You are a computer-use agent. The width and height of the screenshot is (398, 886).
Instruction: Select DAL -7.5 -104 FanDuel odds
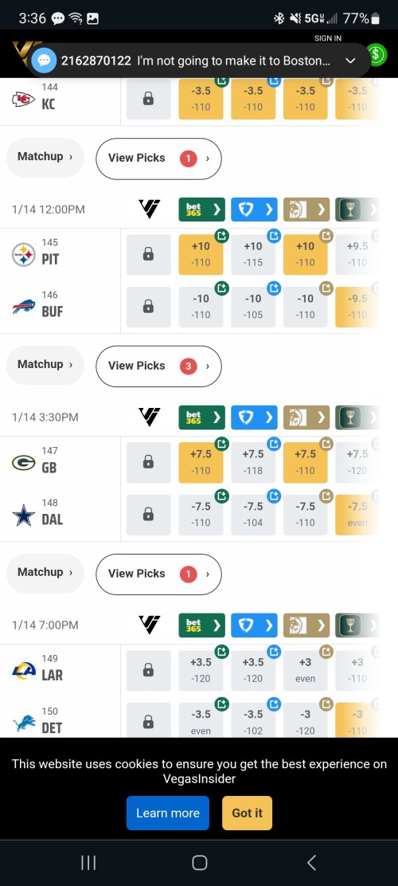(253, 515)
